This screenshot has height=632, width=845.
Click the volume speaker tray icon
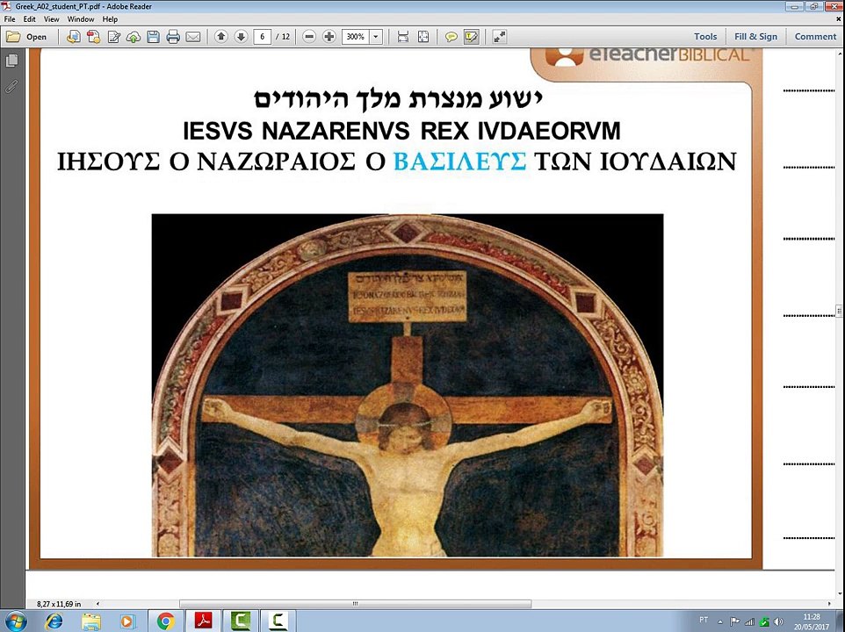(778, 622)
